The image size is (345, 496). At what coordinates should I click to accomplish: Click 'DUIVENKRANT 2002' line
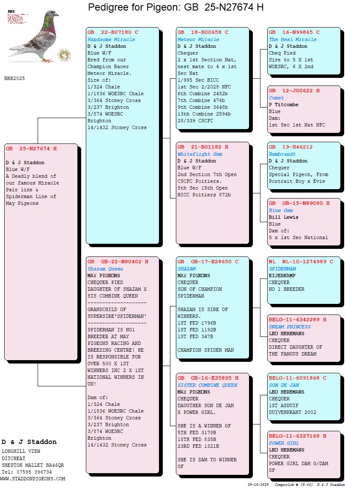coord(293,412)
